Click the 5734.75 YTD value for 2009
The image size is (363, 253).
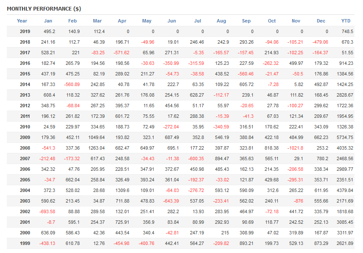pos(344,137)
